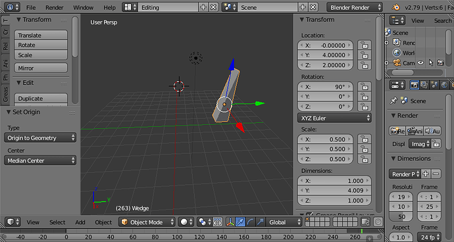Open the File menu
This screenshot has width=454, height=242.
31,7
